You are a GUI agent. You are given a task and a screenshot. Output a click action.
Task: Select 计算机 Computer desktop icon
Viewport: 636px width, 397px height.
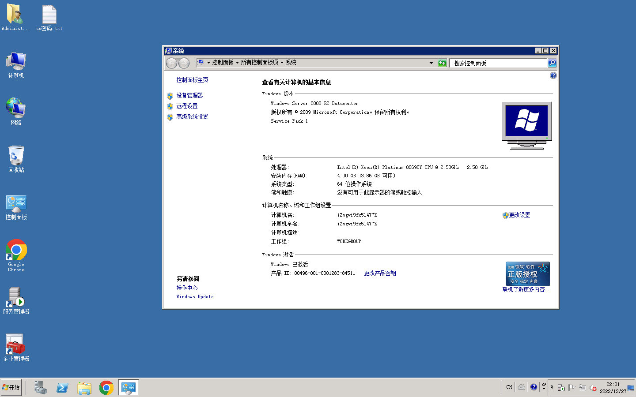pyautogui.click(x=16, y=65)
